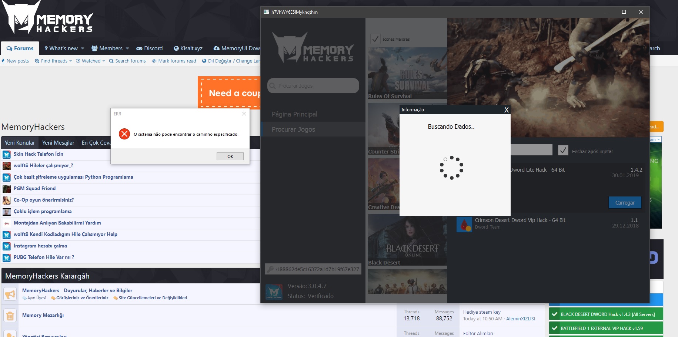
Task: Click Search forums link
Action: pyautogui.click(x=127, y=61)
